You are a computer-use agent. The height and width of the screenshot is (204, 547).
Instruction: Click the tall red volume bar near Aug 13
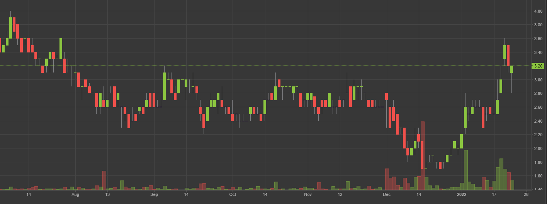104,180
